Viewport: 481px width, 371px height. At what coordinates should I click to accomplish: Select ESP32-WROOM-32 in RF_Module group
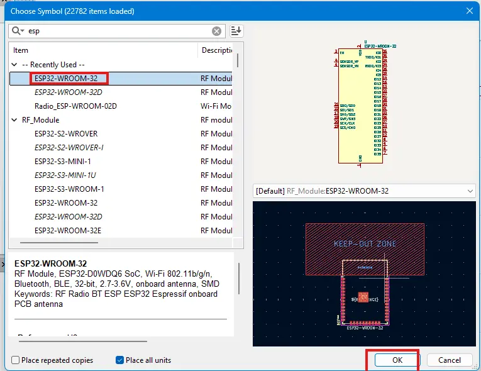(121, 203)
